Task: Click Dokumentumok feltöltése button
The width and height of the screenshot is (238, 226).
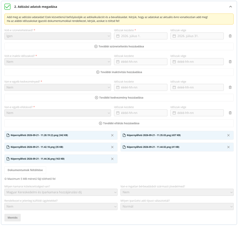Action: [25, 170]
